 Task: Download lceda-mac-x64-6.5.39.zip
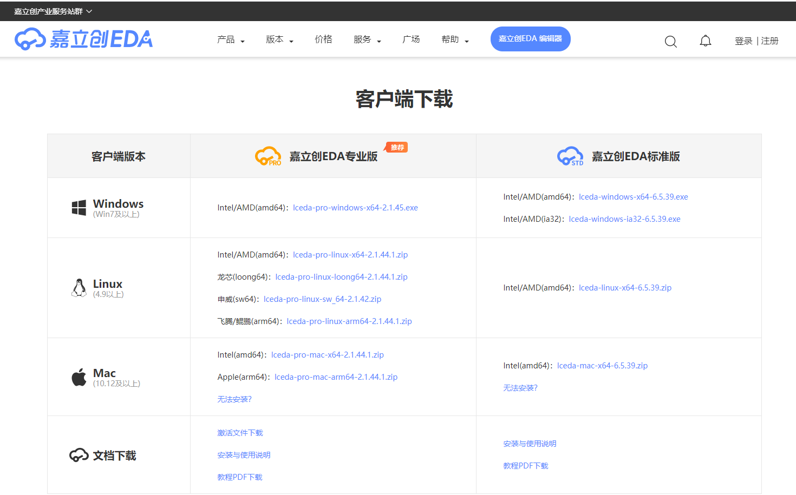[x=602, y=366]
